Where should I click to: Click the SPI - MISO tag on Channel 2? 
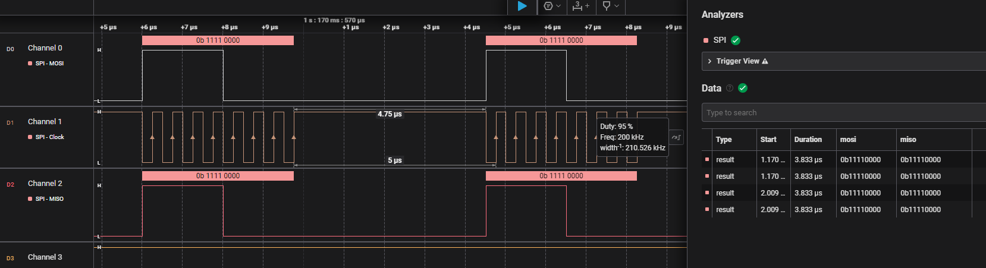(x=49, y=199)
